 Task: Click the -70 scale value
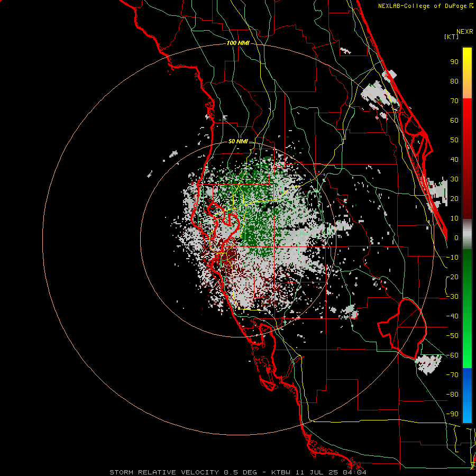(452, 375)
